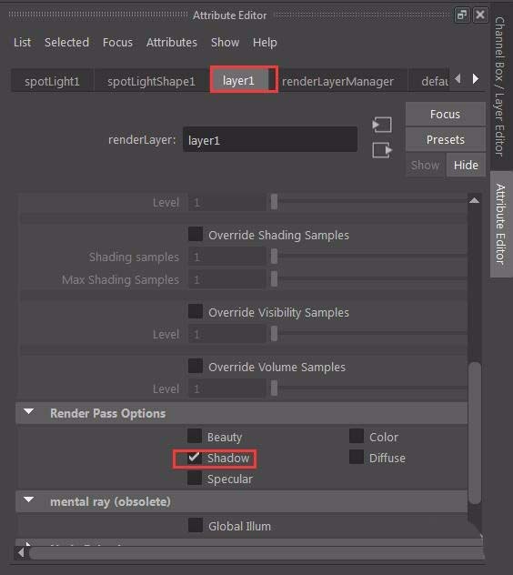Image resolution: width=513 pixels, height=575 pixels.
Task: Click the horizontal scrollbar track
Action: pos(256,552)
